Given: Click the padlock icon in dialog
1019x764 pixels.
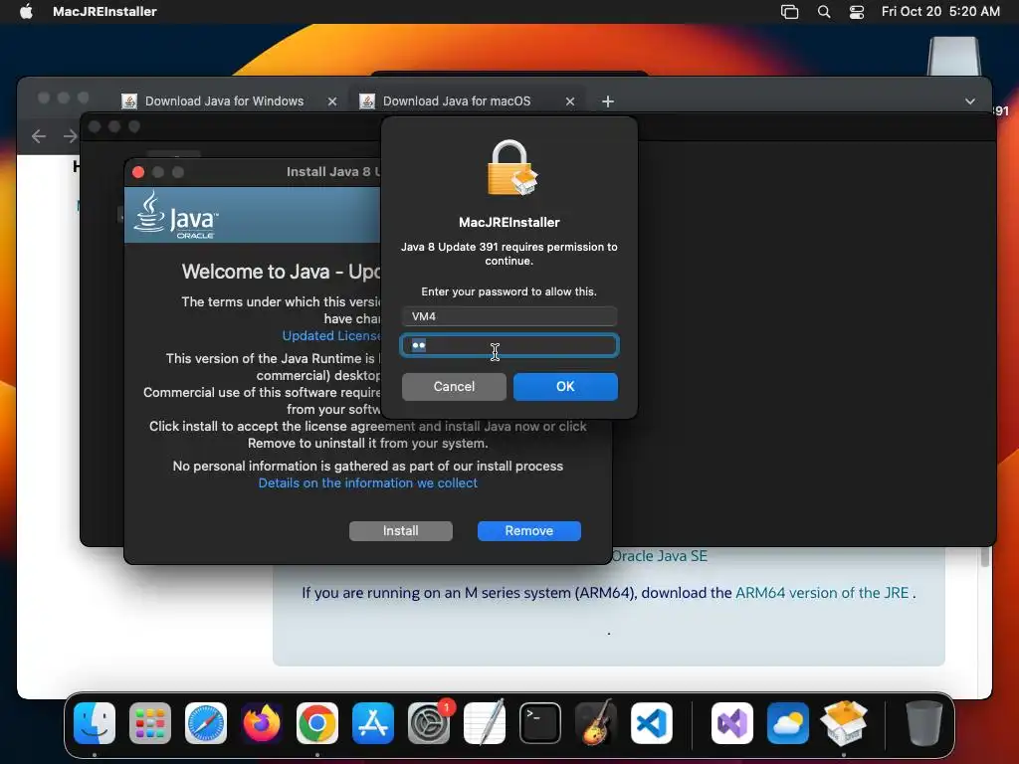Looking at the screenshot, I should (x=512, y=167).
